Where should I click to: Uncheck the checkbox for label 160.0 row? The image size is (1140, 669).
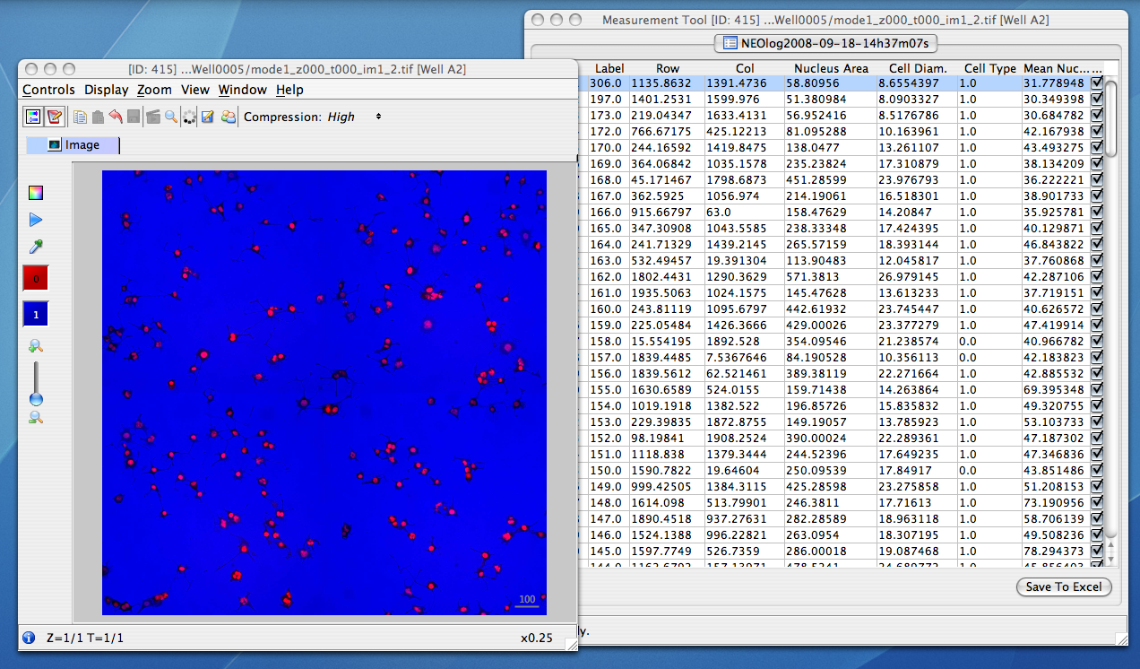(1097, 308)
